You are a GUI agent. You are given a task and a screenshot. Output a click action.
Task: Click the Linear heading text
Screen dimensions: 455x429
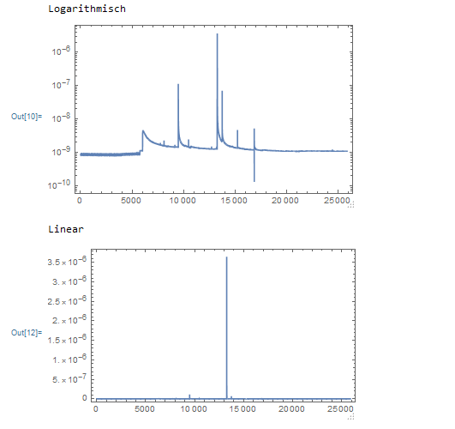point(66,229)
